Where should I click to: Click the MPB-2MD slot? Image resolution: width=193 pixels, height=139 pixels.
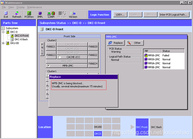(x=67, y=61)
